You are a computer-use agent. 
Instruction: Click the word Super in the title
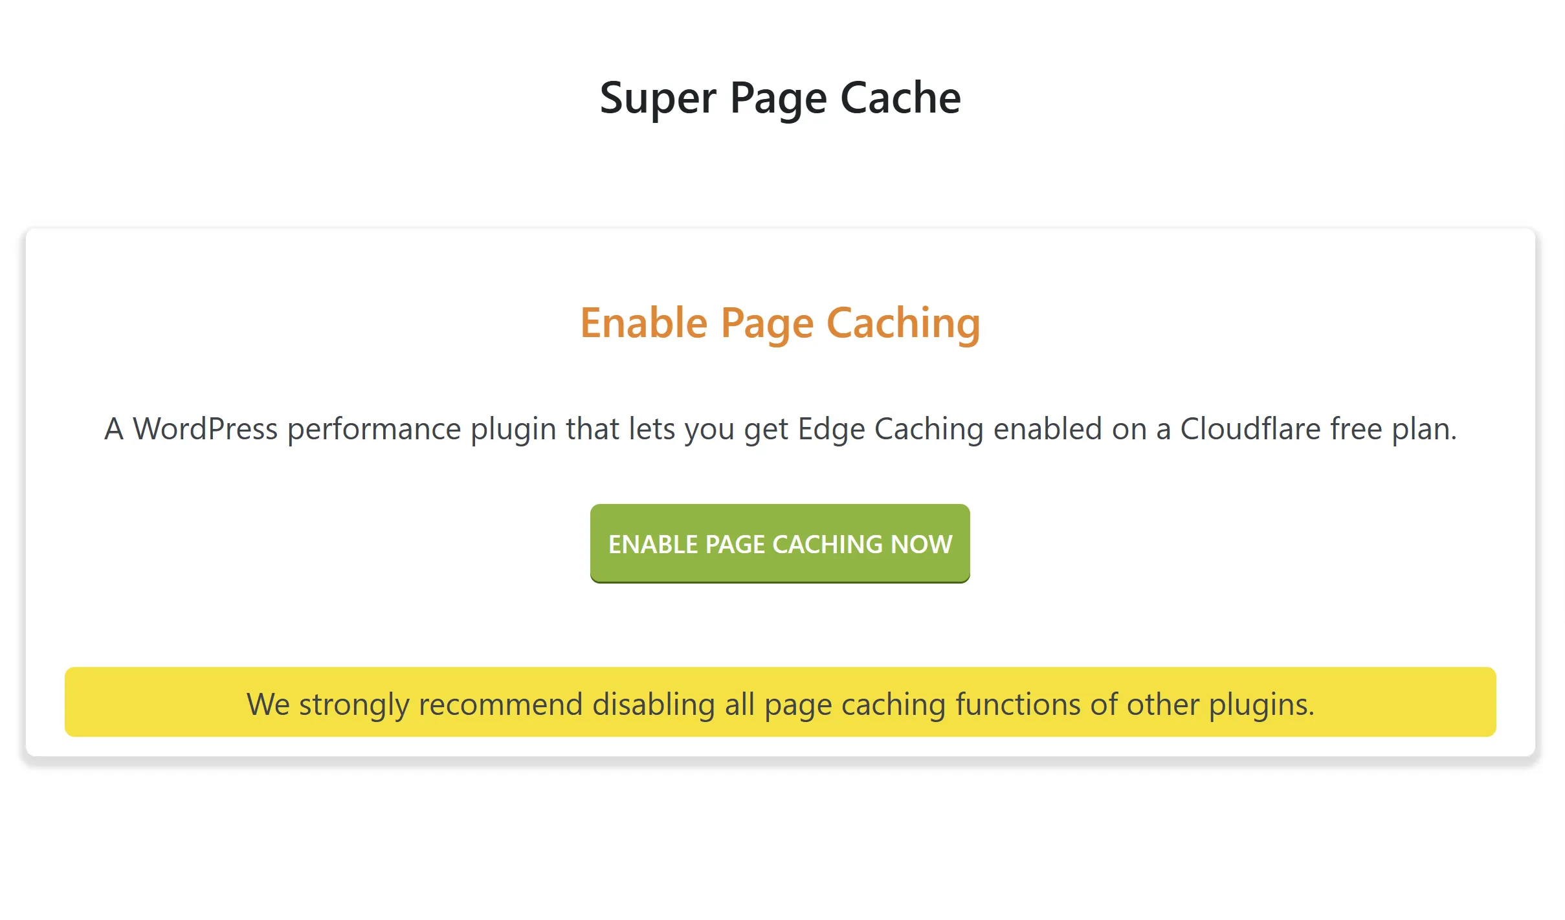pyautogui.click(x=658, y=99)
